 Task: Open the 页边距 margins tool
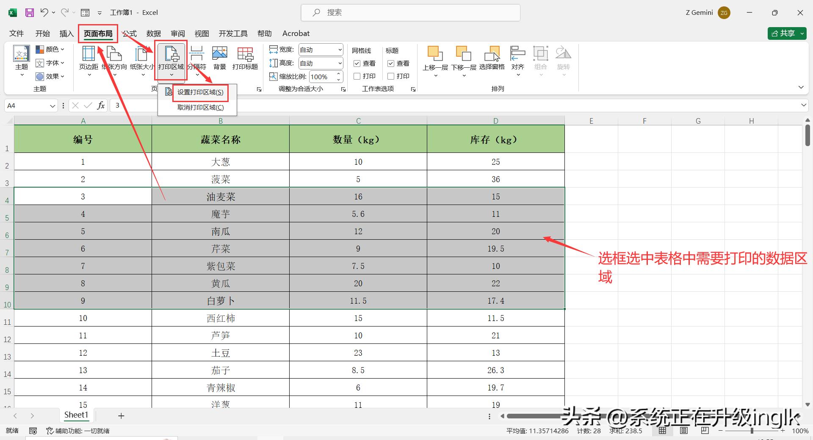88,58
